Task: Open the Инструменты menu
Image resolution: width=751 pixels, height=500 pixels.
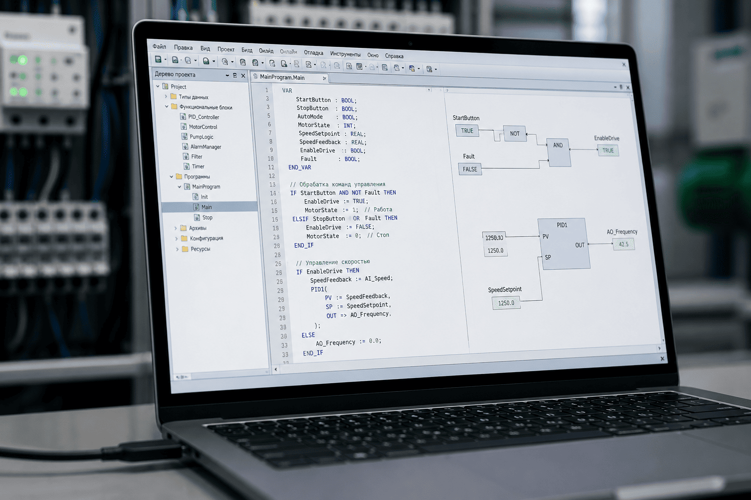Action: 345,54
